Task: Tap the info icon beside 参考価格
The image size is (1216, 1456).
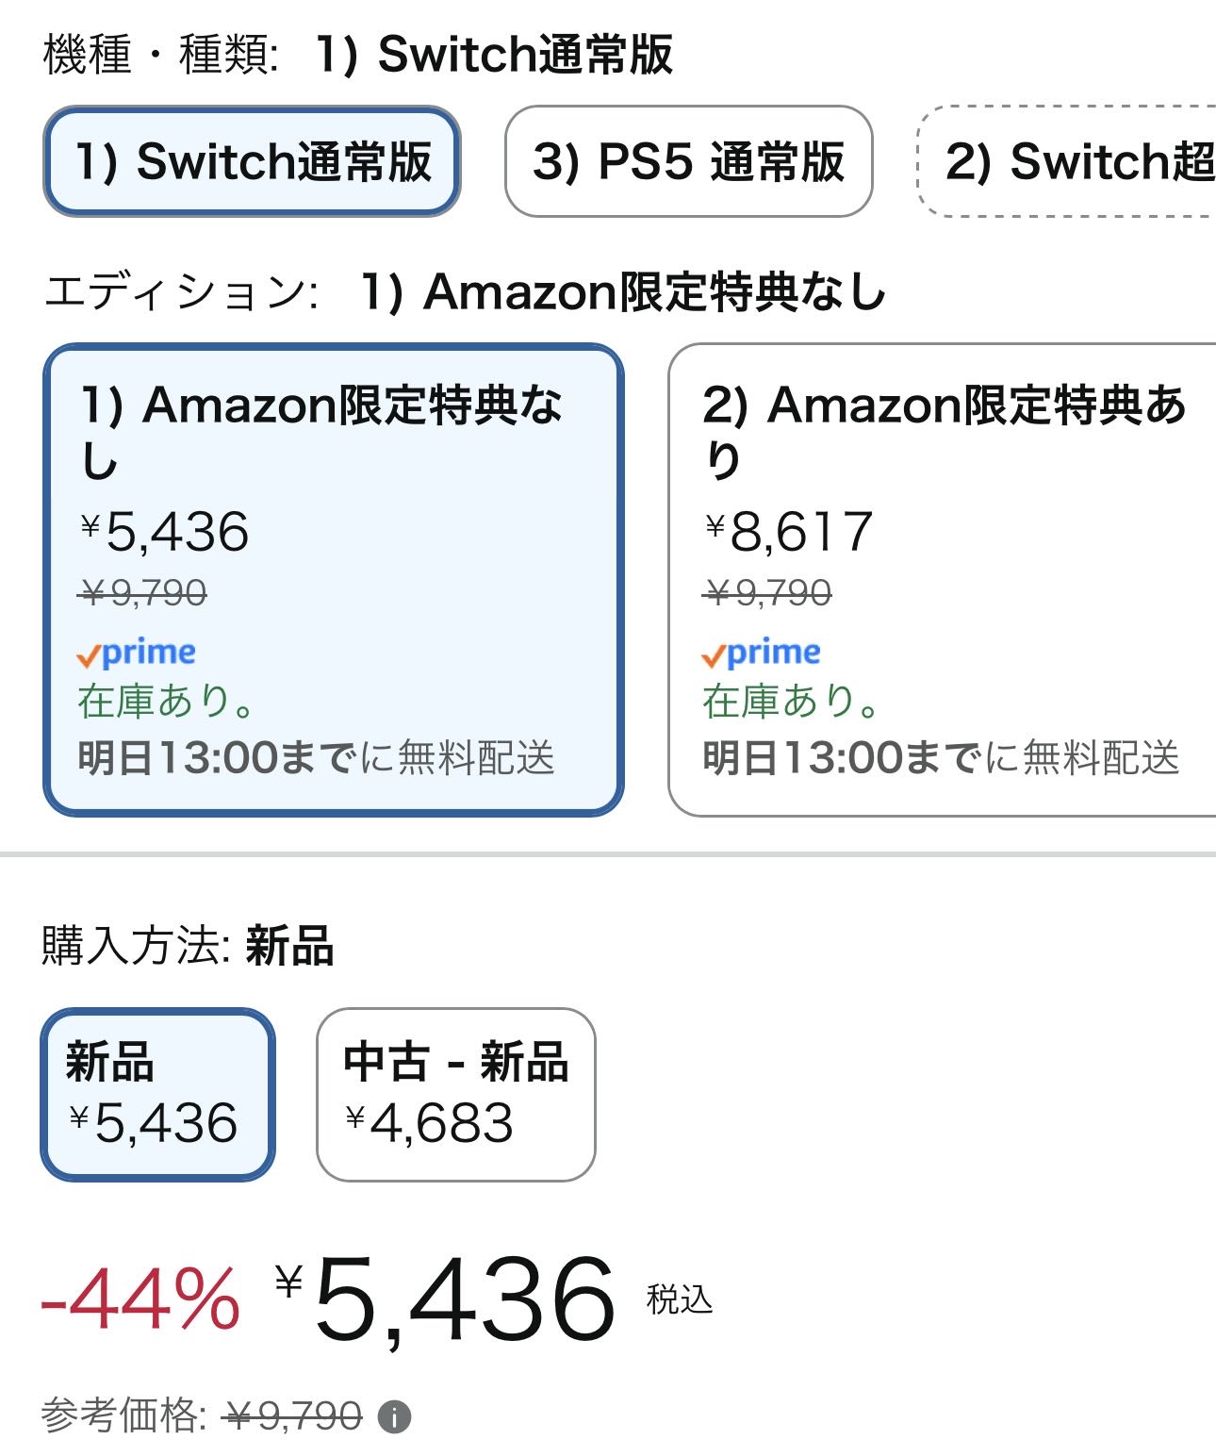Action: (394, 1415)
